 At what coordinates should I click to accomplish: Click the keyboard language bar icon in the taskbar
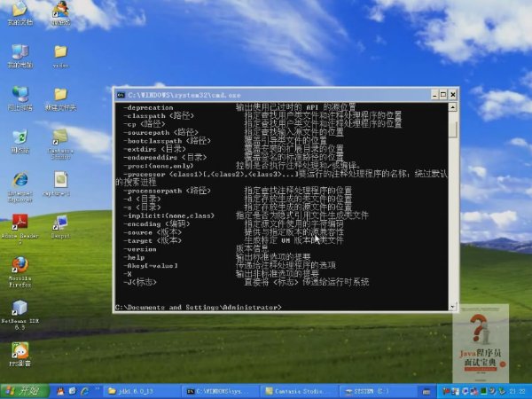click(x=426, y=392)
